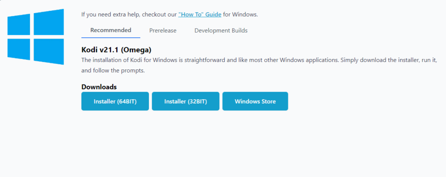446x177 pixels.
Task: Click the "and follow the prompts." line
Action: click(x=113, y=70)
